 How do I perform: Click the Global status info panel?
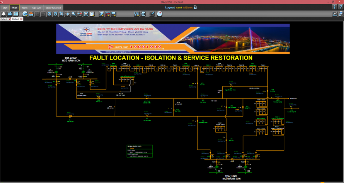140,151
